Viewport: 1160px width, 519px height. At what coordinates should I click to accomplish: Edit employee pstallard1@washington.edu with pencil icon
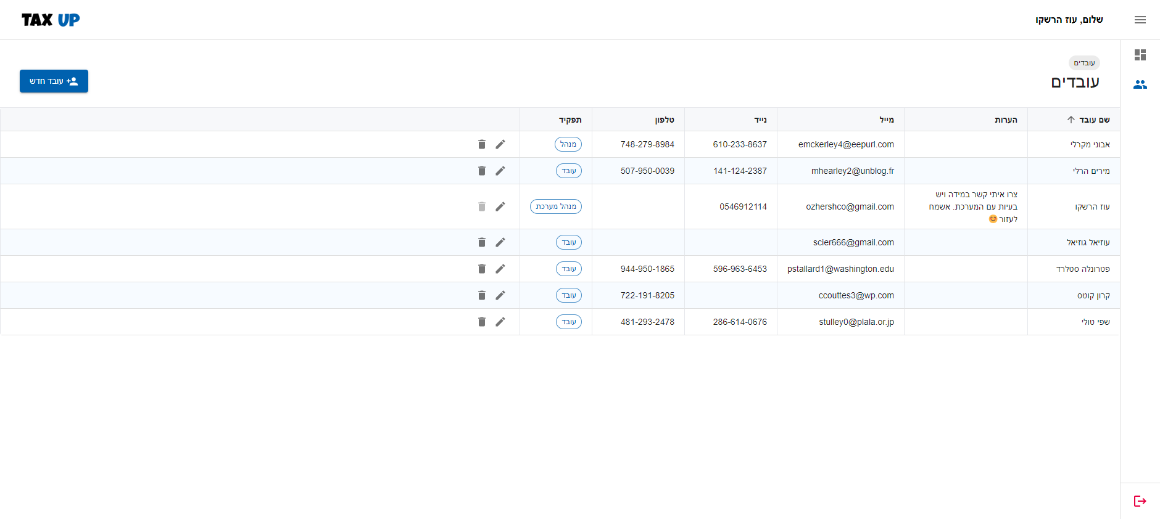tap(500, 269)
